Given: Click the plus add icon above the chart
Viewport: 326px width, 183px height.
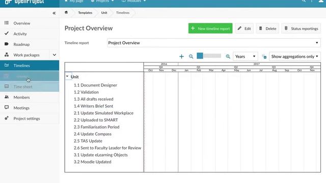Looking at the screenshot, I should point(181,56).
